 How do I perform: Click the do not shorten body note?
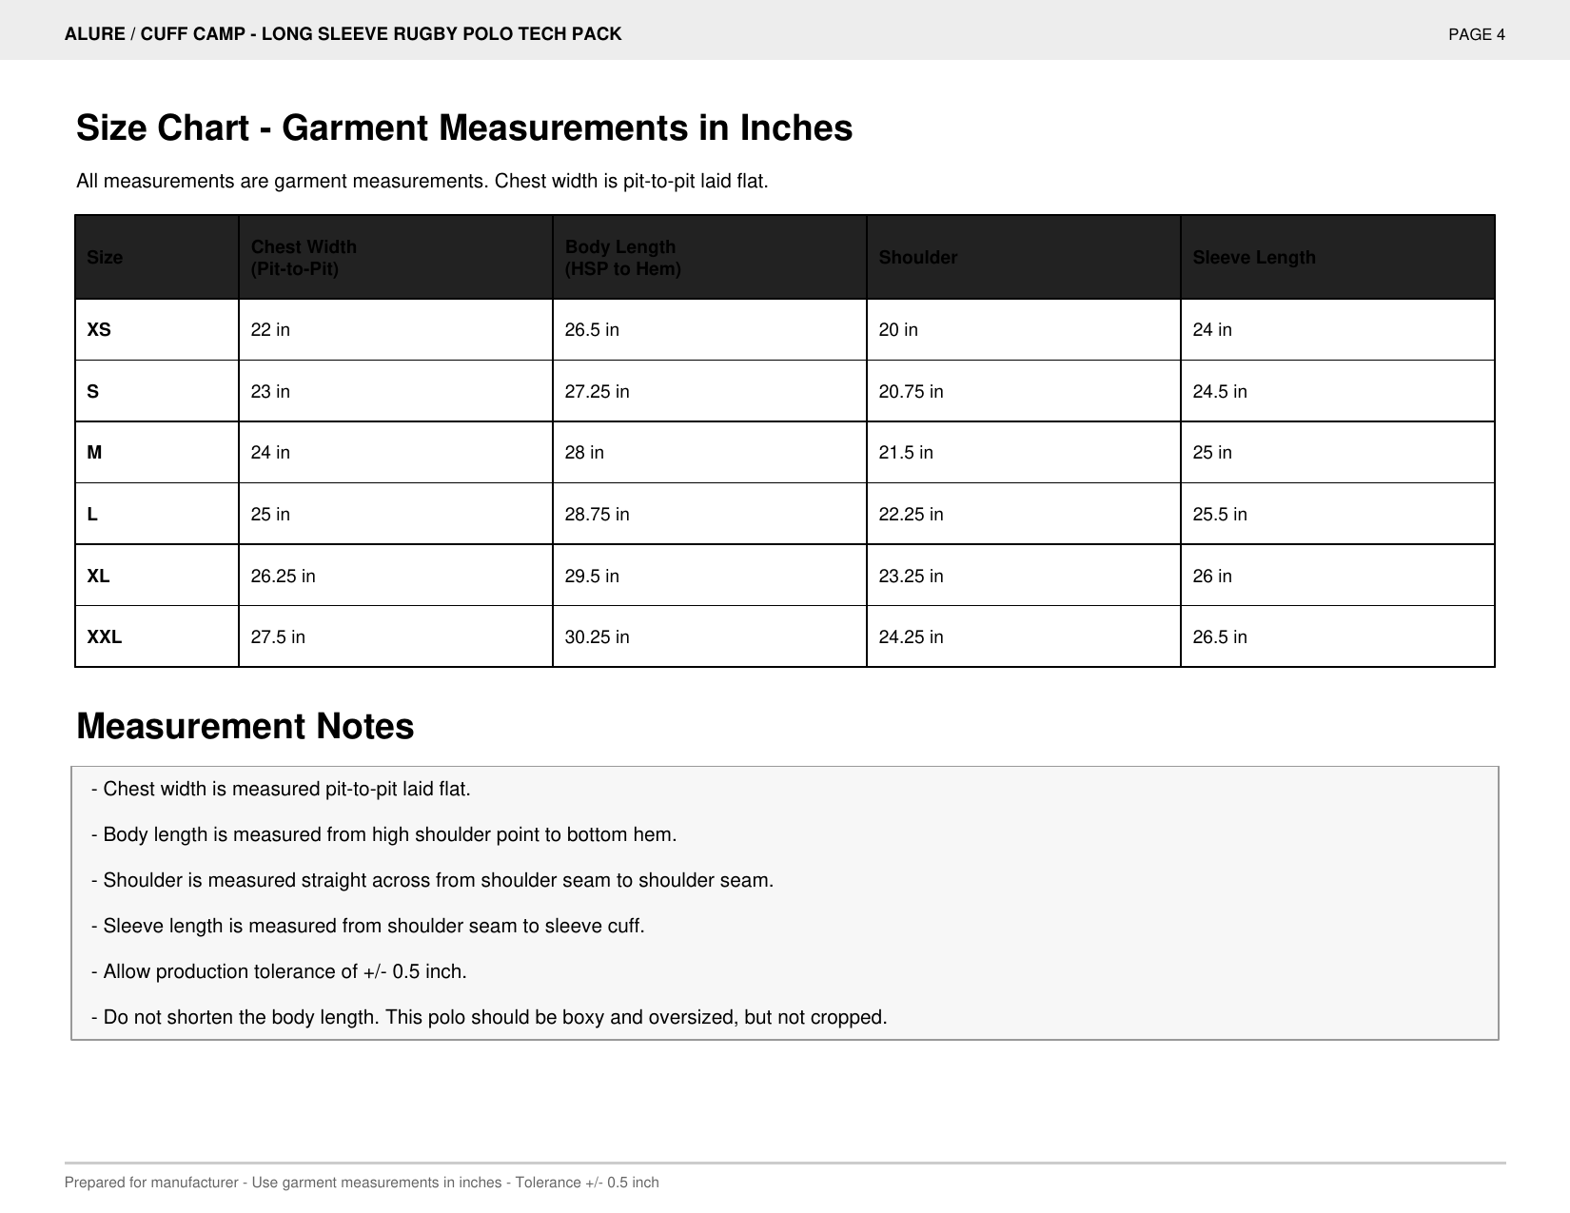pyautogui.click(x=489, y=1017)
